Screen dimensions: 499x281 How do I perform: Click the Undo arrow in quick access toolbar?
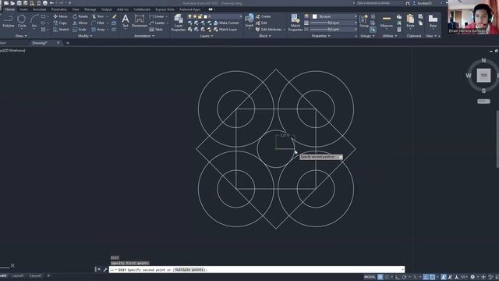pyautogui.click(x=51, y=3)
